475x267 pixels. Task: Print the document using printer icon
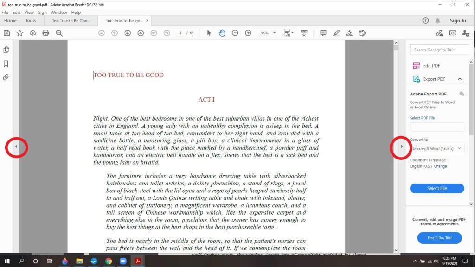(x=45, y=33)
